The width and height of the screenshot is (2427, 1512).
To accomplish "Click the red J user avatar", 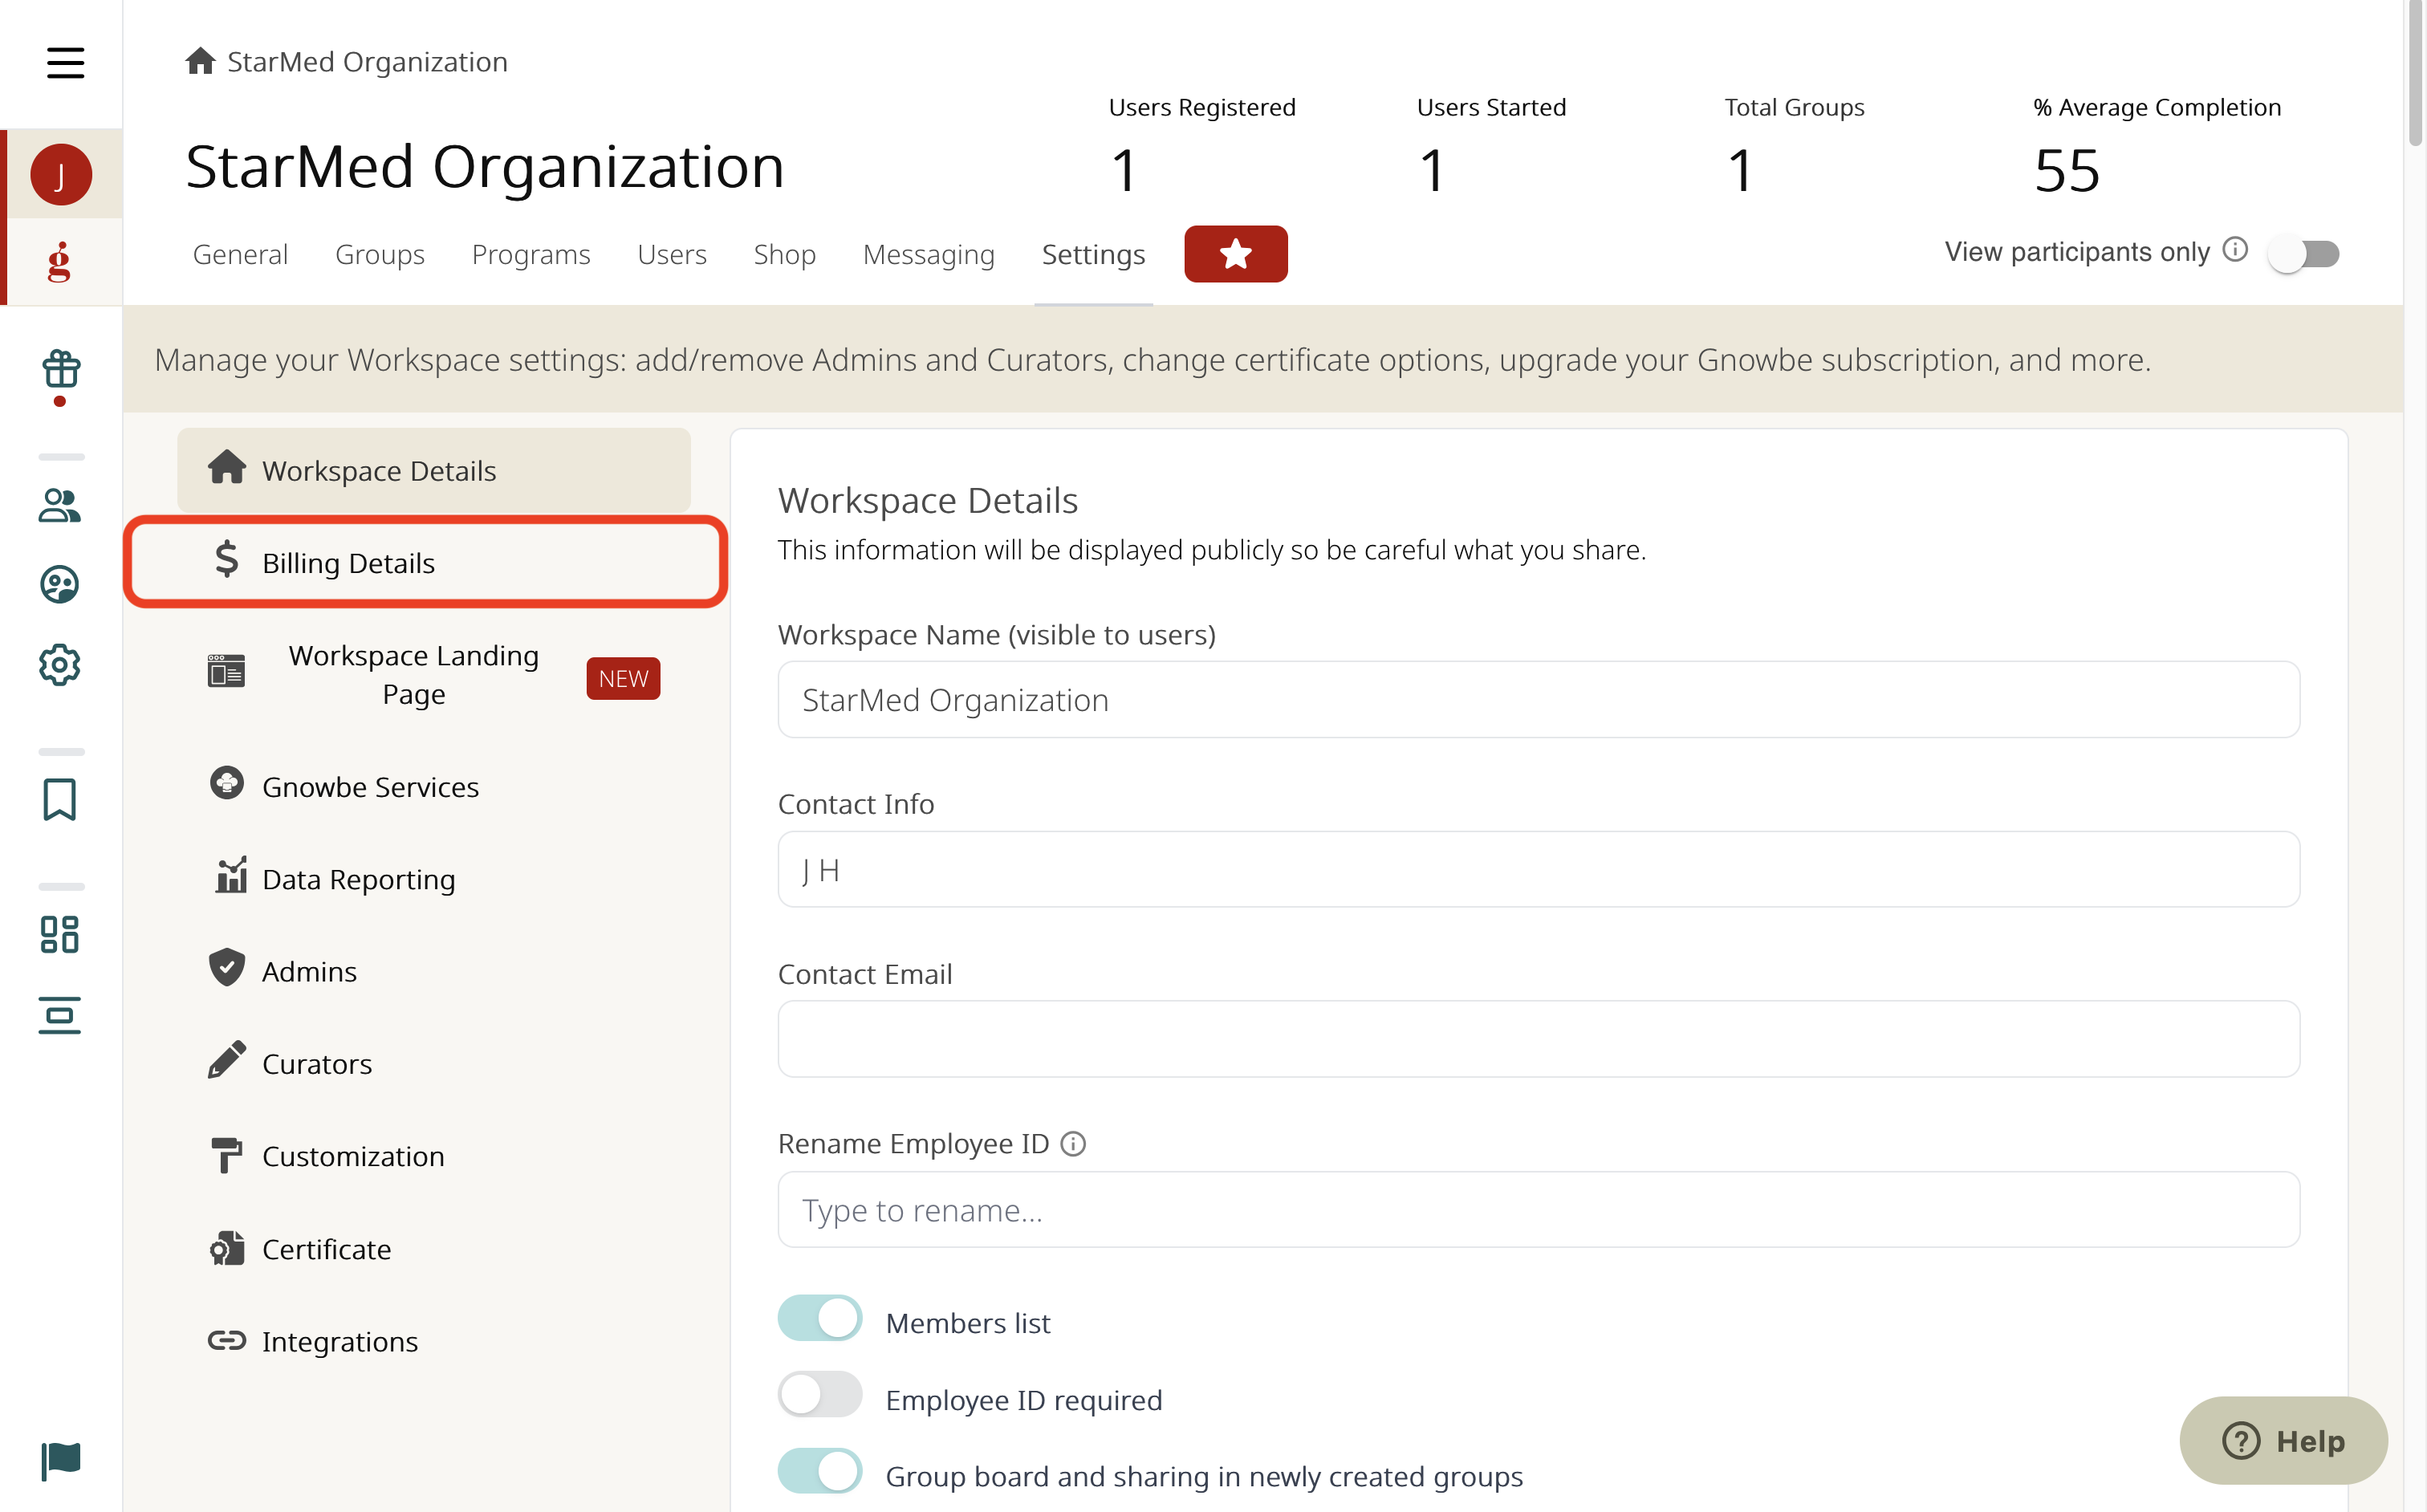I will click(61, 174).
